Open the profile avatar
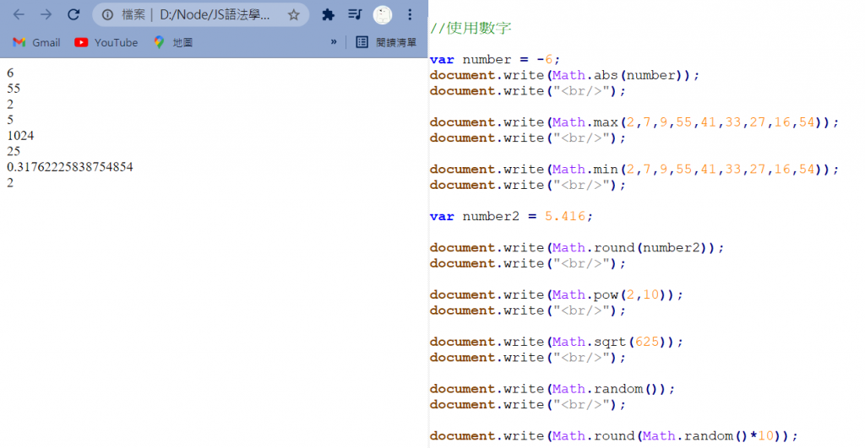The image size is (865, 448). coord(383,15)
